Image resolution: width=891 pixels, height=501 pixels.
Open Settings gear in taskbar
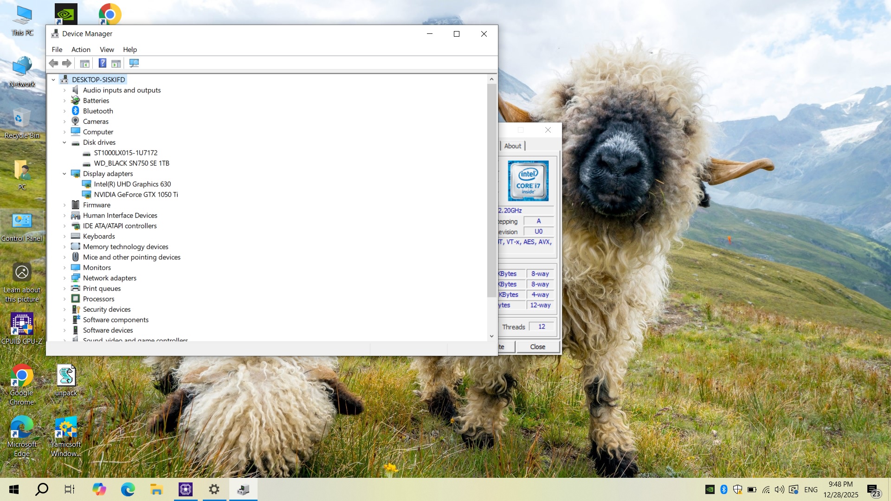point(214,489)
